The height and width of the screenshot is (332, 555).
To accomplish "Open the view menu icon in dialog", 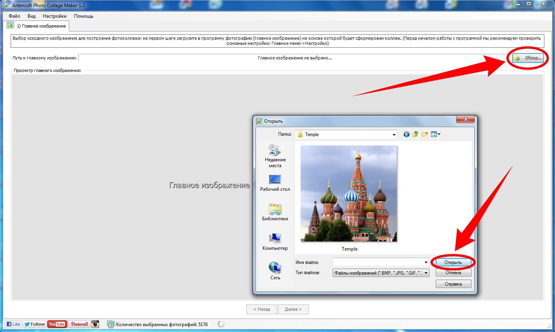I will coord(436,135).
